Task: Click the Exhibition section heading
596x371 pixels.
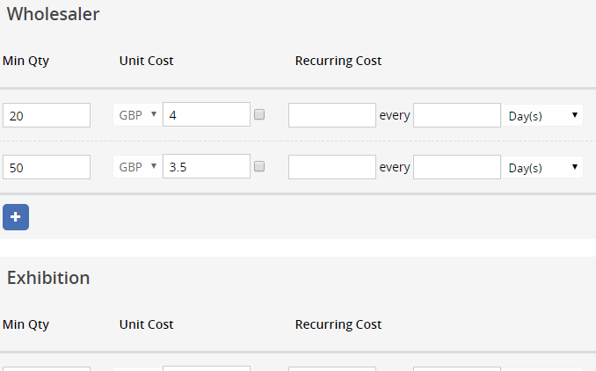Action: 48,278
